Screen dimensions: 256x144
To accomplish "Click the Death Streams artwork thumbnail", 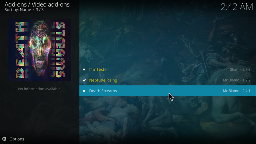I will pyautogui.click(x=39, y=50).
